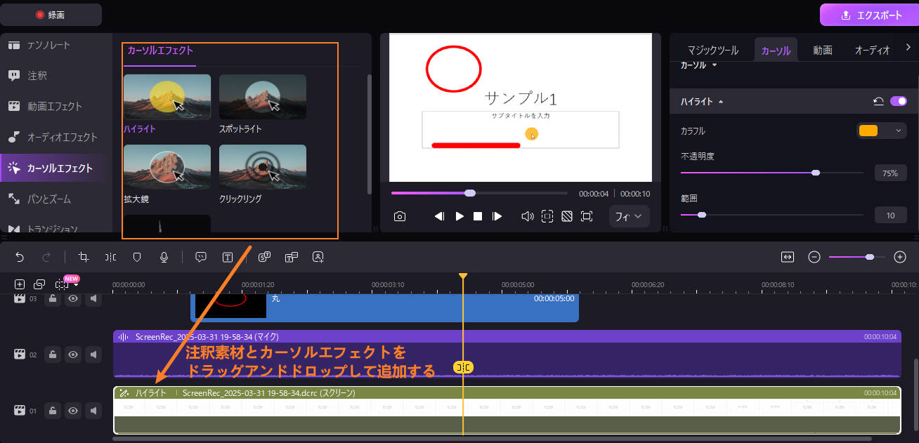This screenshot has width=919, height=443.
Task: Open the カラフル color dropdown
Action: pyautogui.click(x=881, y=131)
